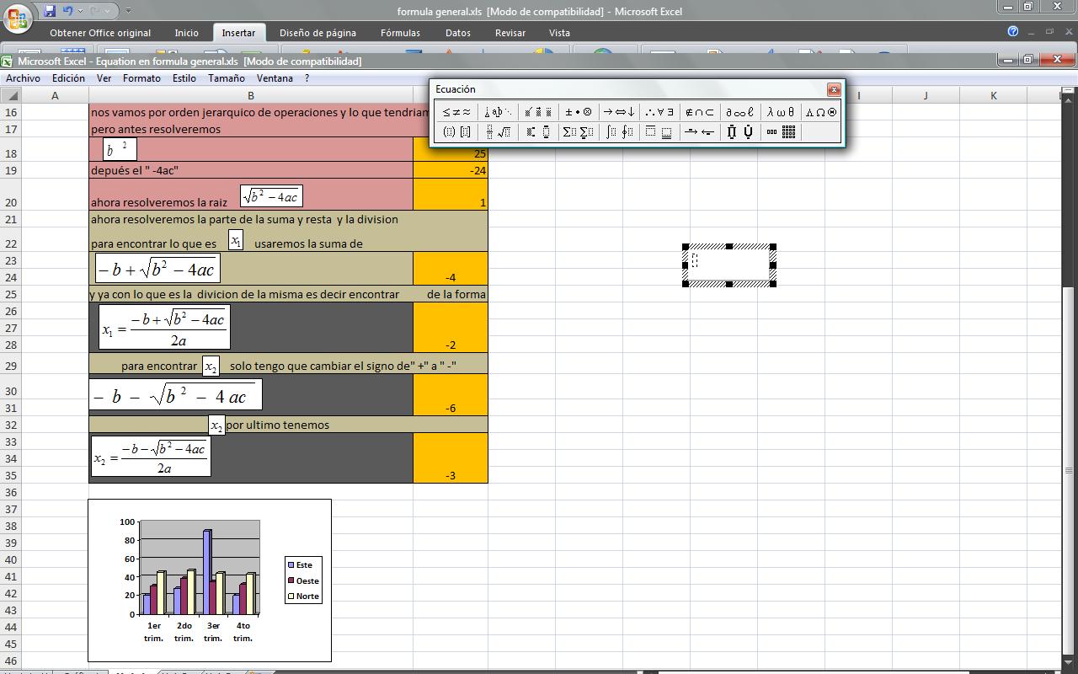Open the Formato menu

coord(141,78)
